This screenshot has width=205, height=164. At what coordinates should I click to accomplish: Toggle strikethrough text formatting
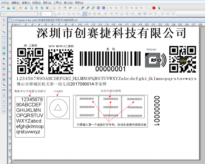(x=73, y=14)
